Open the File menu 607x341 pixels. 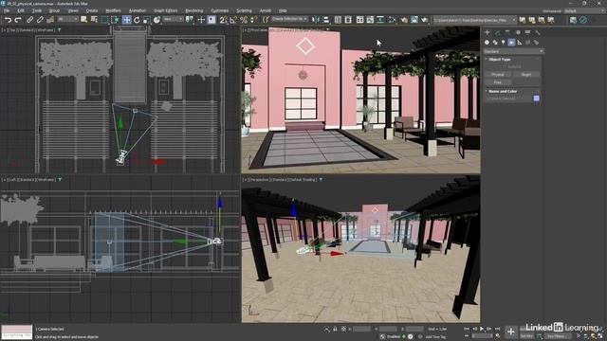pos(7,10)
